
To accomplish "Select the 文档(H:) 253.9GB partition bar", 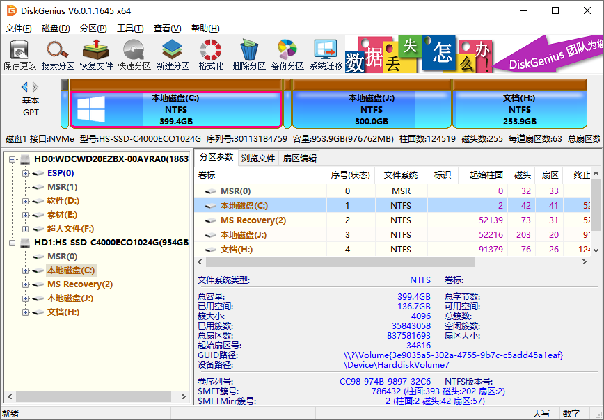I will pos(520,104).
